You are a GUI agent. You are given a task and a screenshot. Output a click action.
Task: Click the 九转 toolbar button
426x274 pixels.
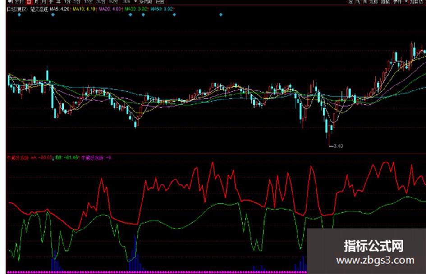click(x=373, y=2)
